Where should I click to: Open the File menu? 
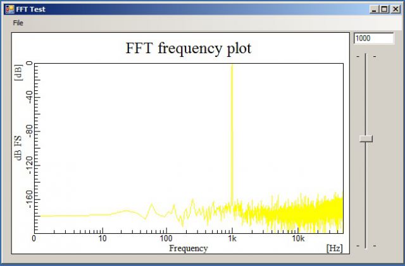(18, 23)
